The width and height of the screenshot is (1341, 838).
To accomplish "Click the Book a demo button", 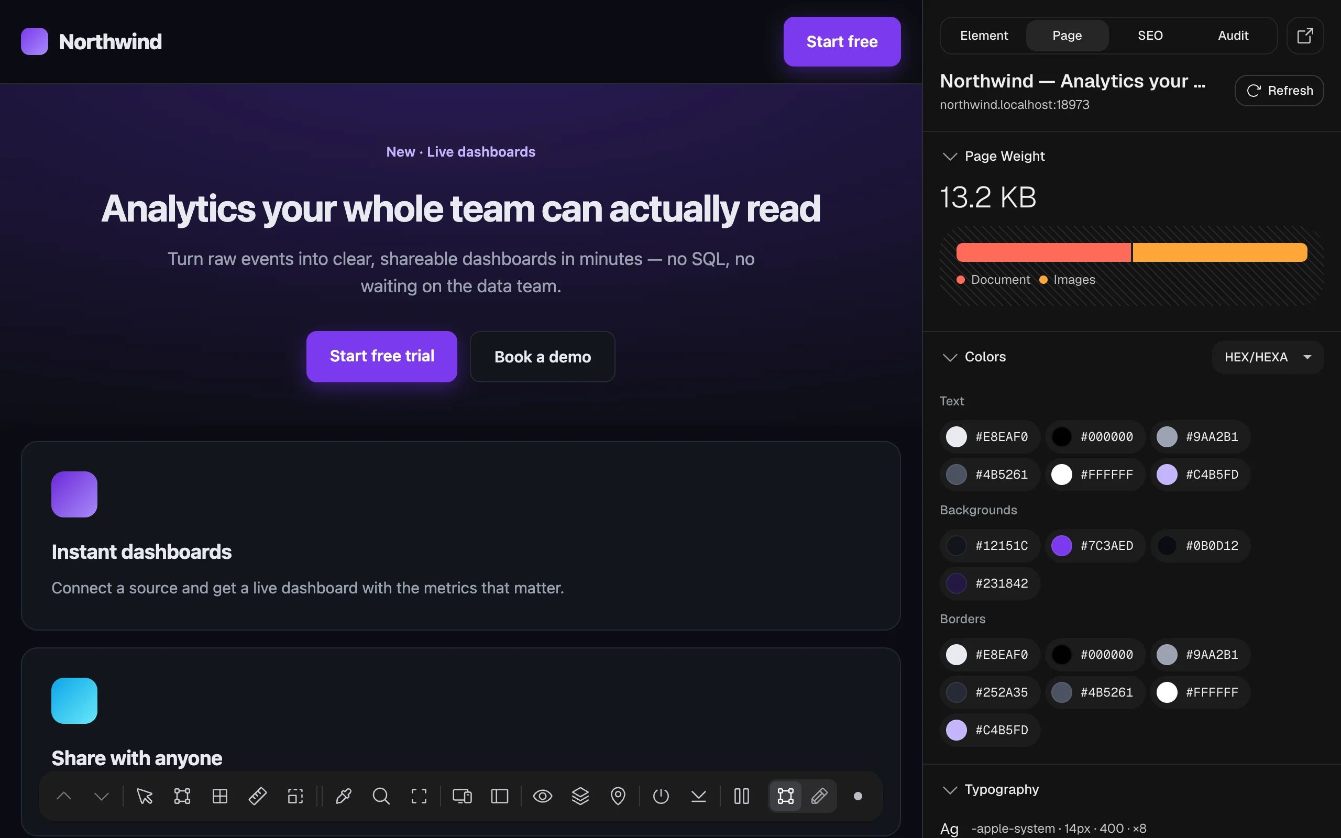I will coord(543,357).
